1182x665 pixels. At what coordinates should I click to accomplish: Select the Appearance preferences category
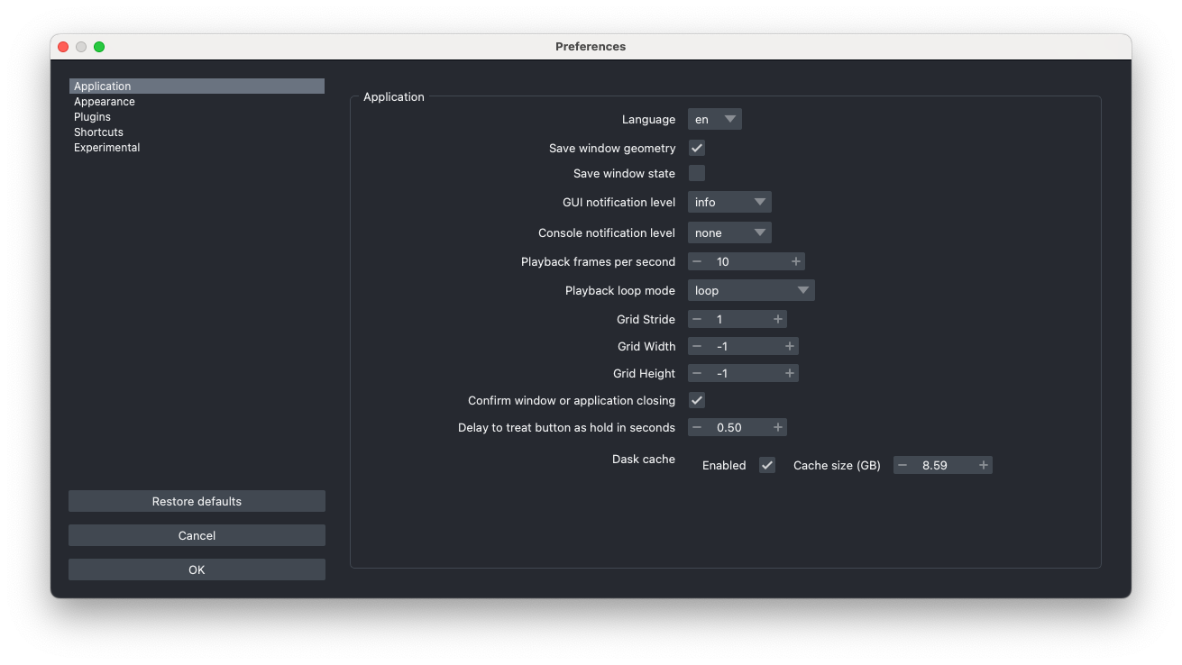pos(104,101)
